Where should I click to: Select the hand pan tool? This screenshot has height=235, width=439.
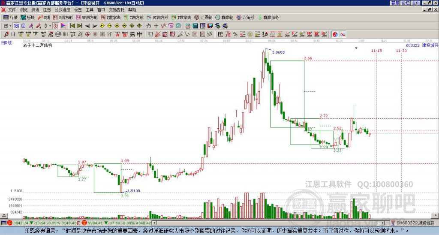(149, 26)
